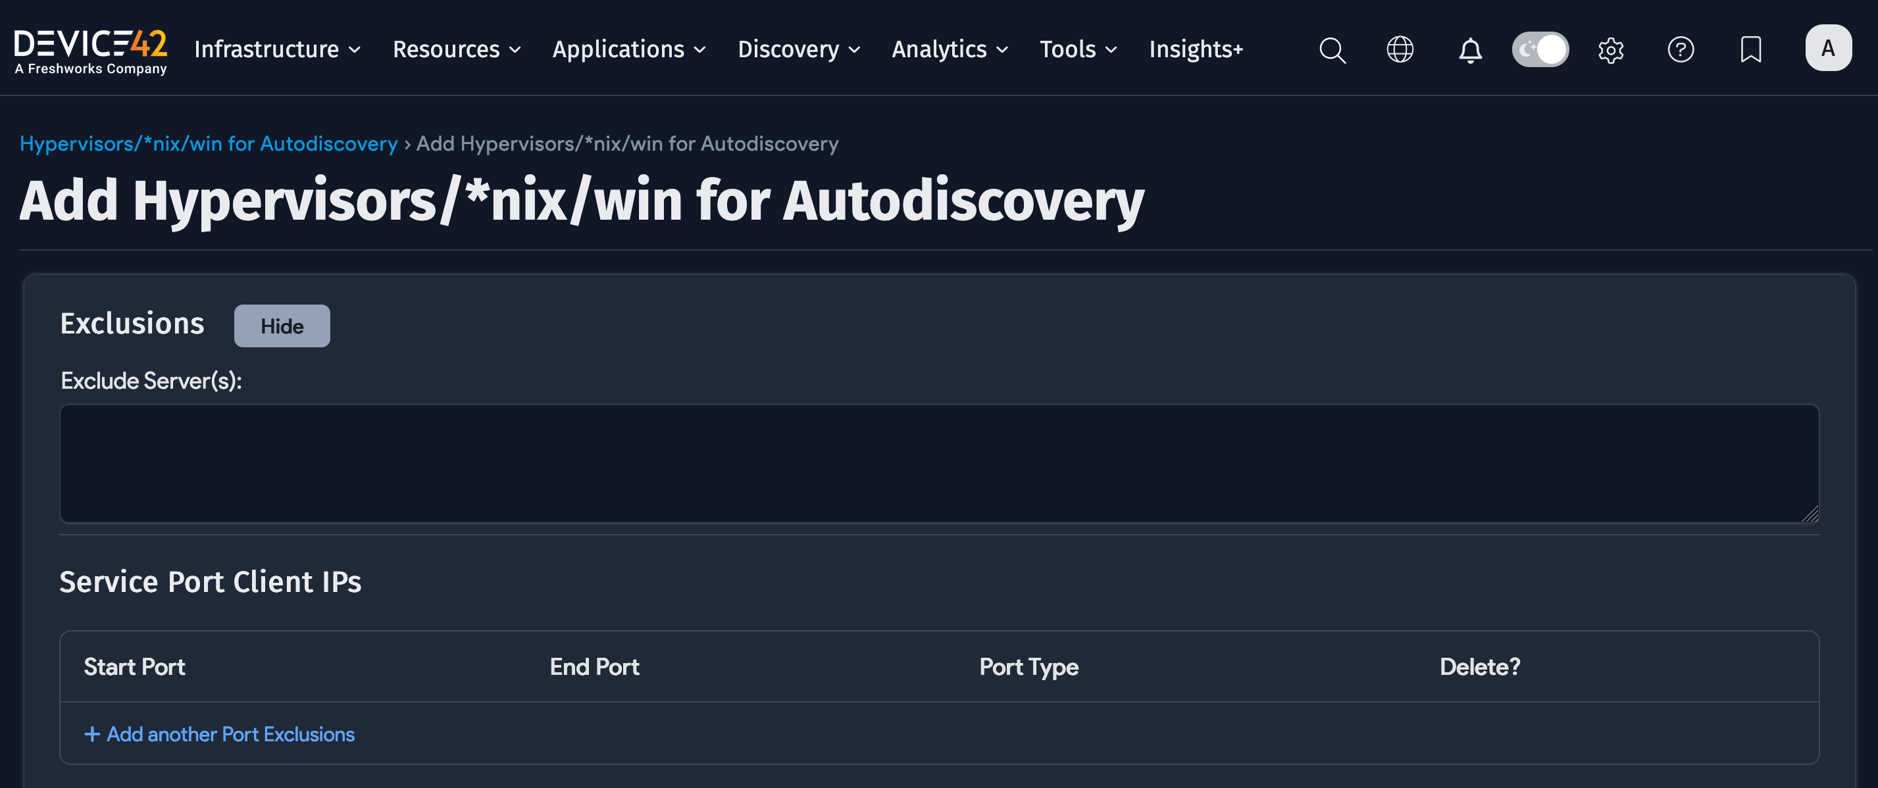This screenshot has height=788, width=1878.
Task: Open the Analytics menu
Action: (x=950, y=49)
